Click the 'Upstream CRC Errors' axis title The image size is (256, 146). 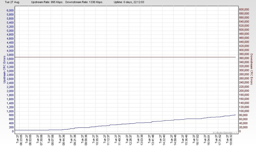pyautogui.click(x=4, y=69)
